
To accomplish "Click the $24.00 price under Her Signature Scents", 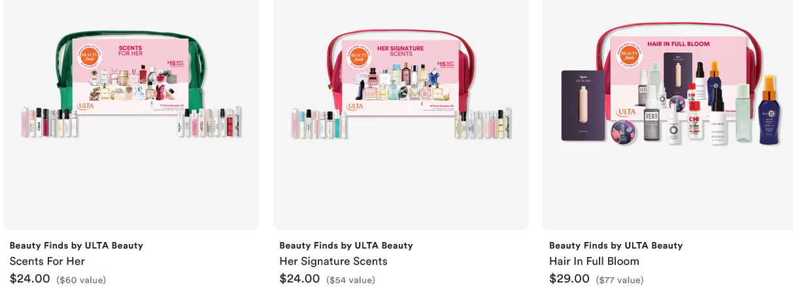I will point(299,279).
